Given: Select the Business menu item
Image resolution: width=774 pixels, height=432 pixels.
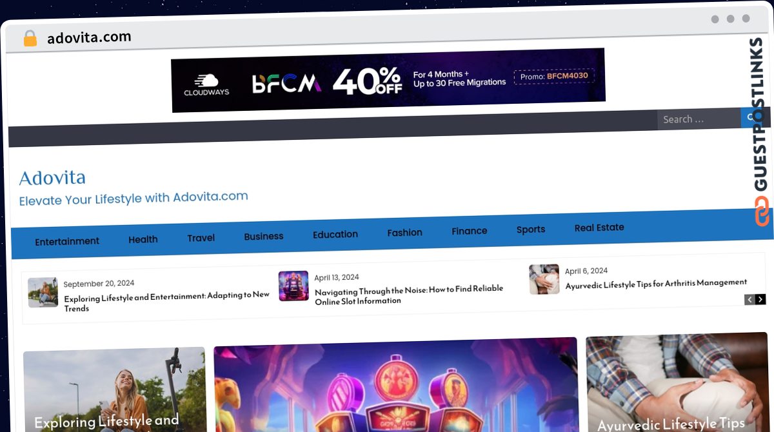Looking at the screenshot, I should click(x=264, y=237).
